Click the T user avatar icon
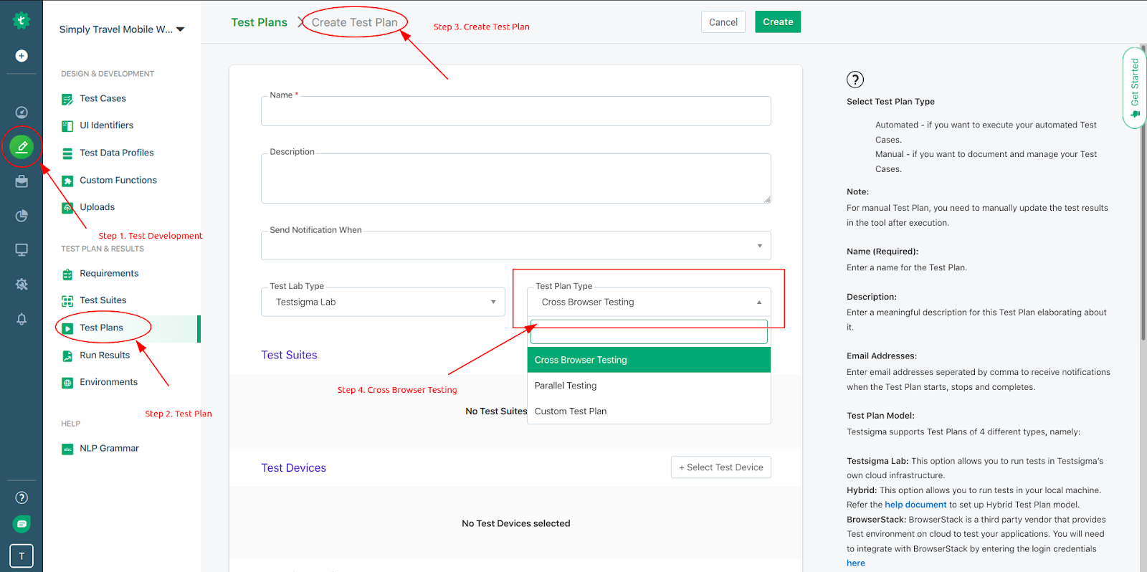1147x572 pixels. click(22, 556)
